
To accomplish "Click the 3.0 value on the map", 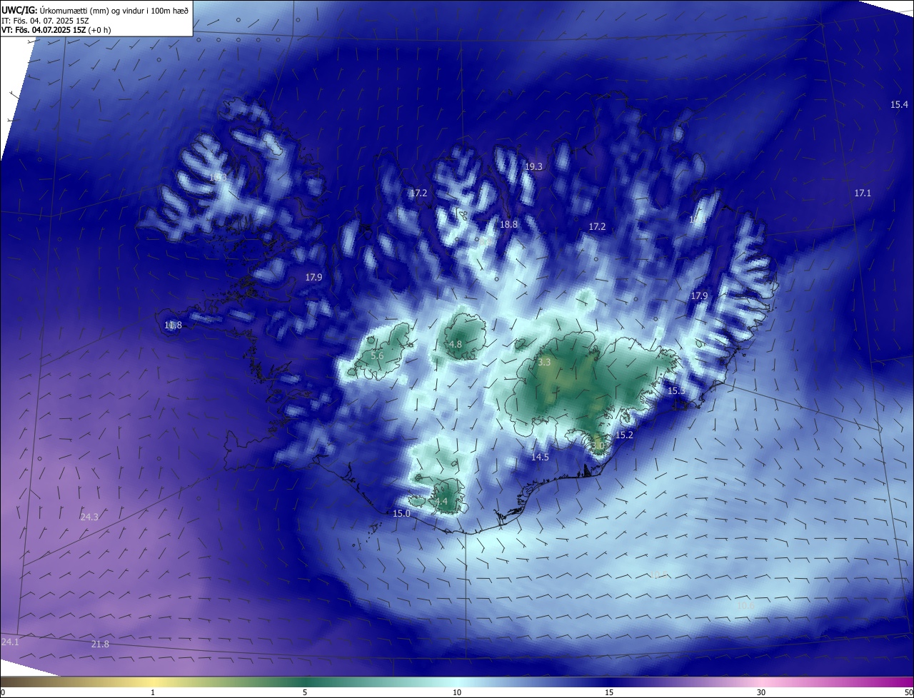I will coord(598,445).
